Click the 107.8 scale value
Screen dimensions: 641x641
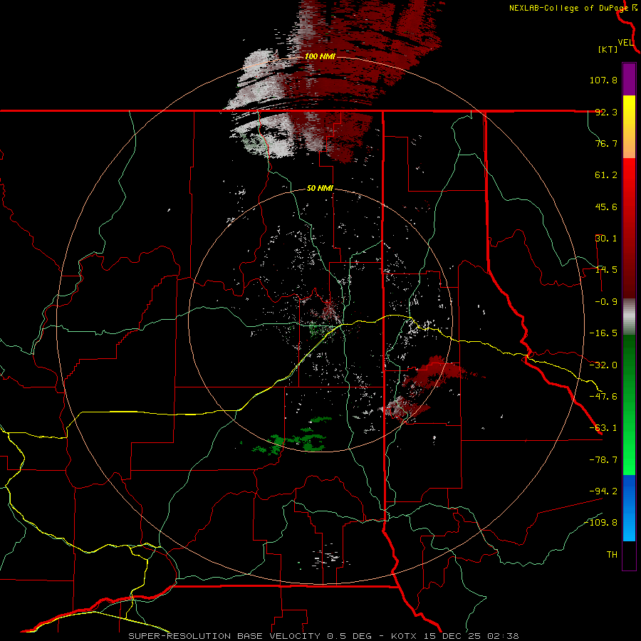point(603,80)
